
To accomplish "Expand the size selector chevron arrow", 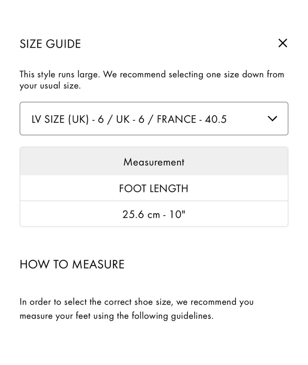I will tap(273, 119).
